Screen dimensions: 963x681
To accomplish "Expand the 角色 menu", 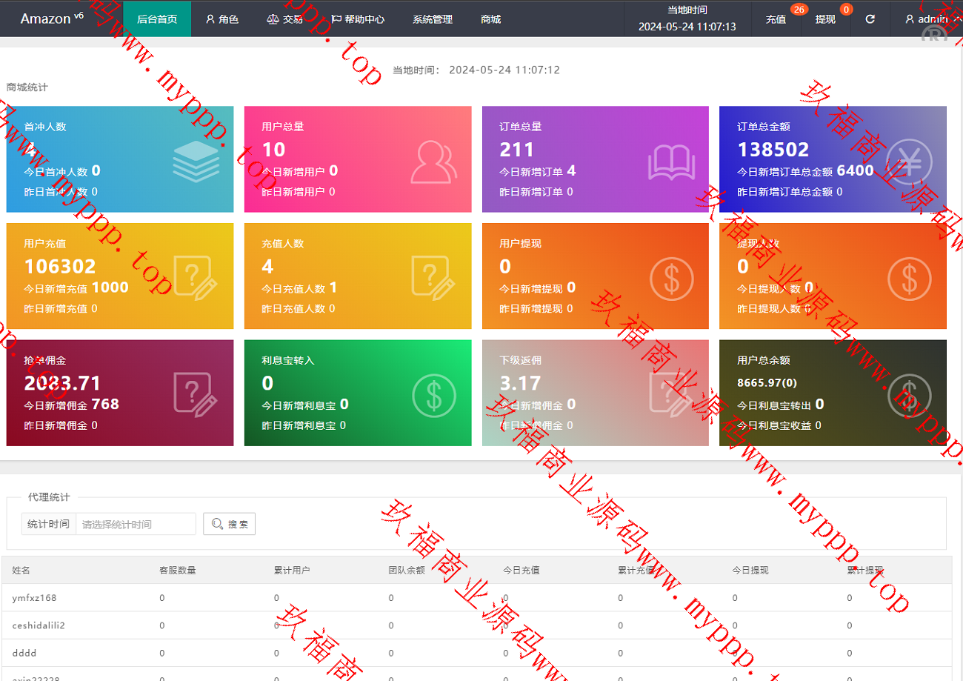I will [x=222, y=19].
